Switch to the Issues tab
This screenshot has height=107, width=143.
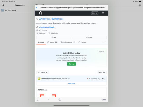pos(52,42)
